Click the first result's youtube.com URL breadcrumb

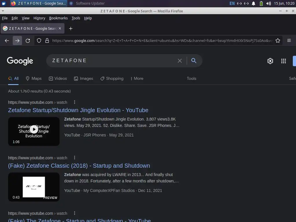point(38,102)
